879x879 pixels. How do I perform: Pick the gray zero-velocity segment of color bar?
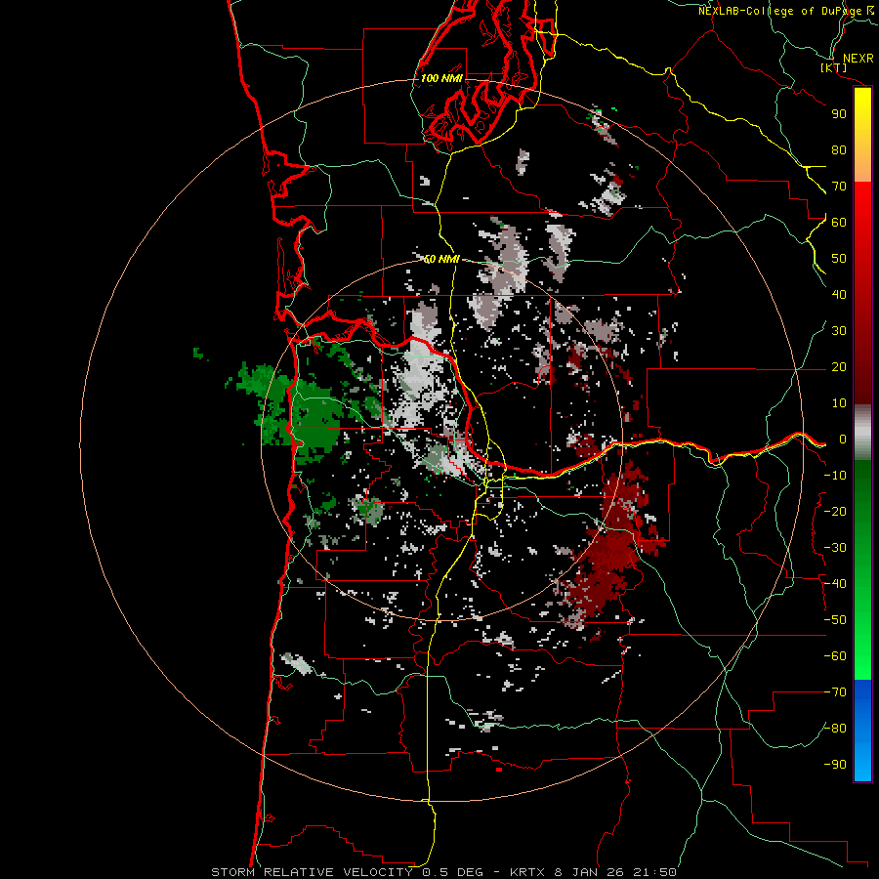pos(862,433)
